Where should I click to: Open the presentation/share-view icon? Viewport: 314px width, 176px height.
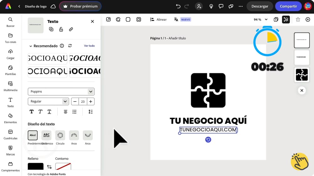231,6
